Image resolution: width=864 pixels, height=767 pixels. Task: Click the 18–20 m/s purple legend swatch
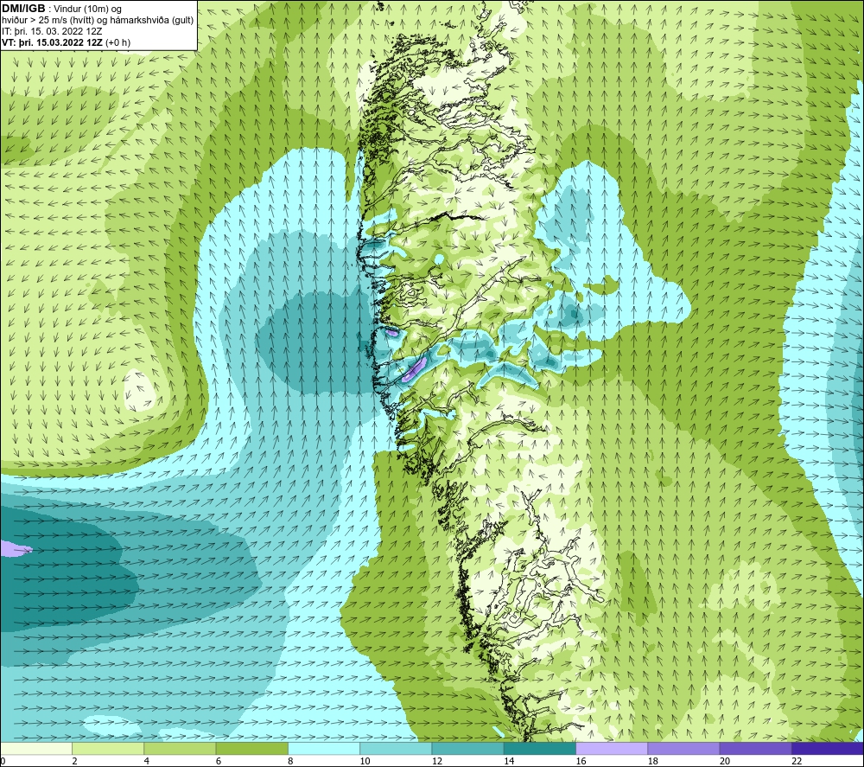[x=683, y=749]
